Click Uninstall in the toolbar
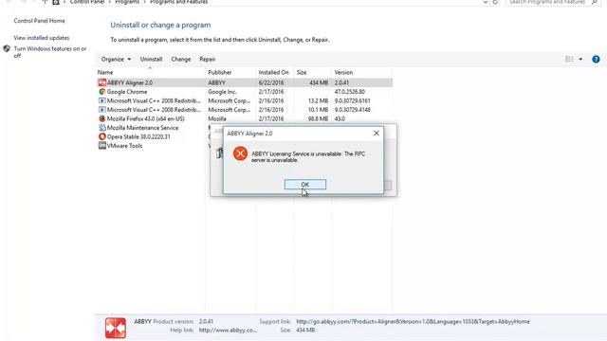The image size is (607, 341). (x=151, y=59)
